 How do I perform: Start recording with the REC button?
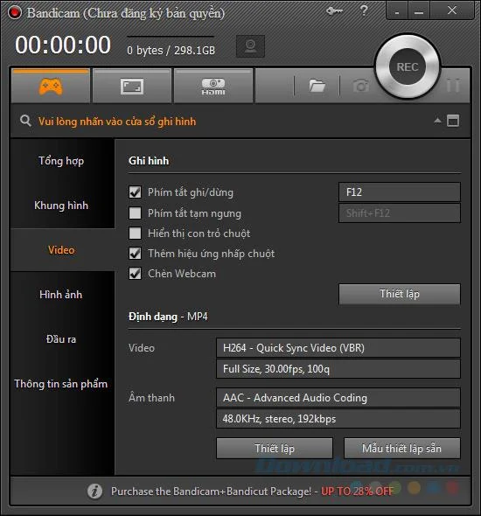pyautogui.click(x=408, y=66)
